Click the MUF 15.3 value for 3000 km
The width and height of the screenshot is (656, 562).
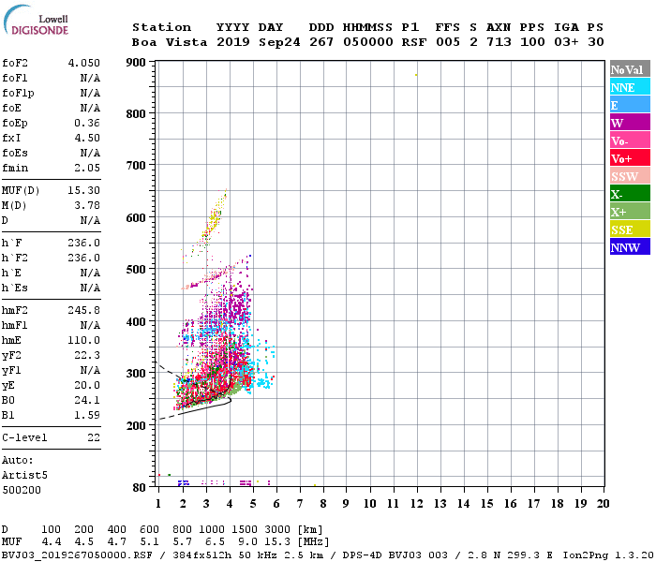[x=277, y=542]
